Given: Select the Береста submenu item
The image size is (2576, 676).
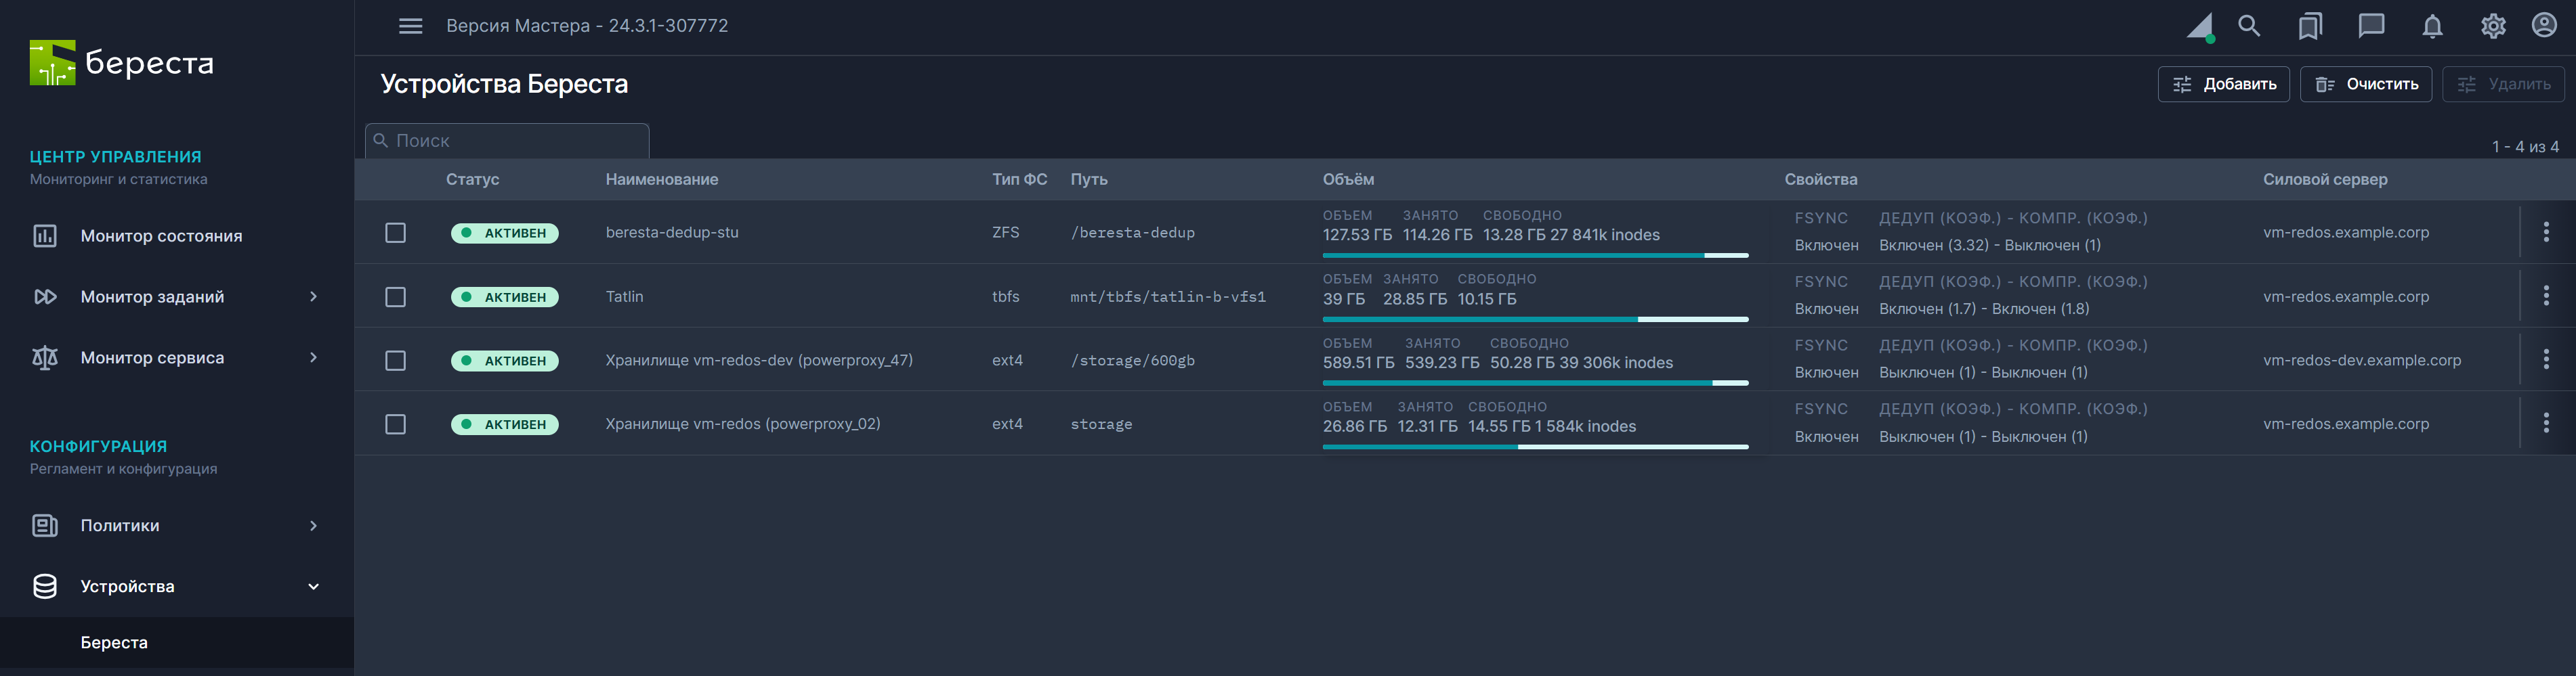Looking at the screenshot, I should pos(114,642).
